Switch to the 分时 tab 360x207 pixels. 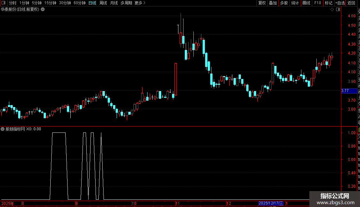pos(13,3)
